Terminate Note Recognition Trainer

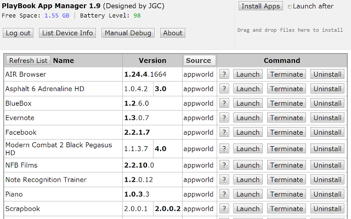(286, 180)
